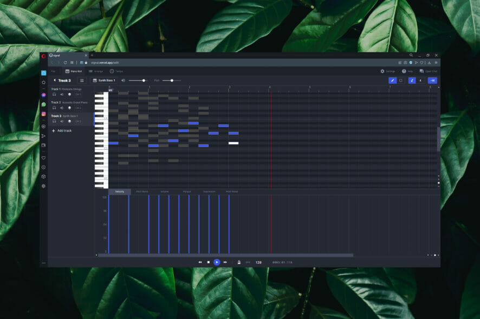Select the Pitch Bend control tab
This screenshot has height=319, width=480.
click(x=142, y=191)
